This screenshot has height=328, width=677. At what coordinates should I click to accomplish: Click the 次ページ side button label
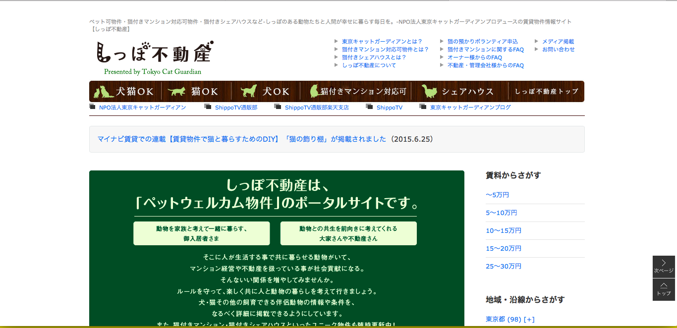664,271
